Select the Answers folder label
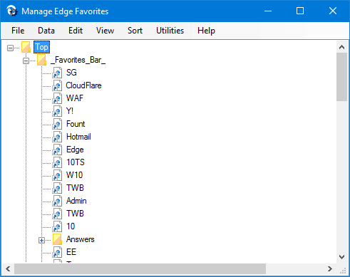The height and width of the screenshot is (277, 350). (81, 239)
